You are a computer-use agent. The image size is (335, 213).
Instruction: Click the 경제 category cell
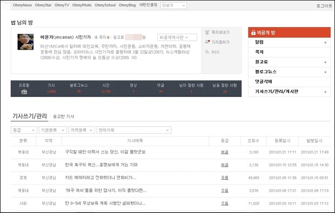[23, 178]
